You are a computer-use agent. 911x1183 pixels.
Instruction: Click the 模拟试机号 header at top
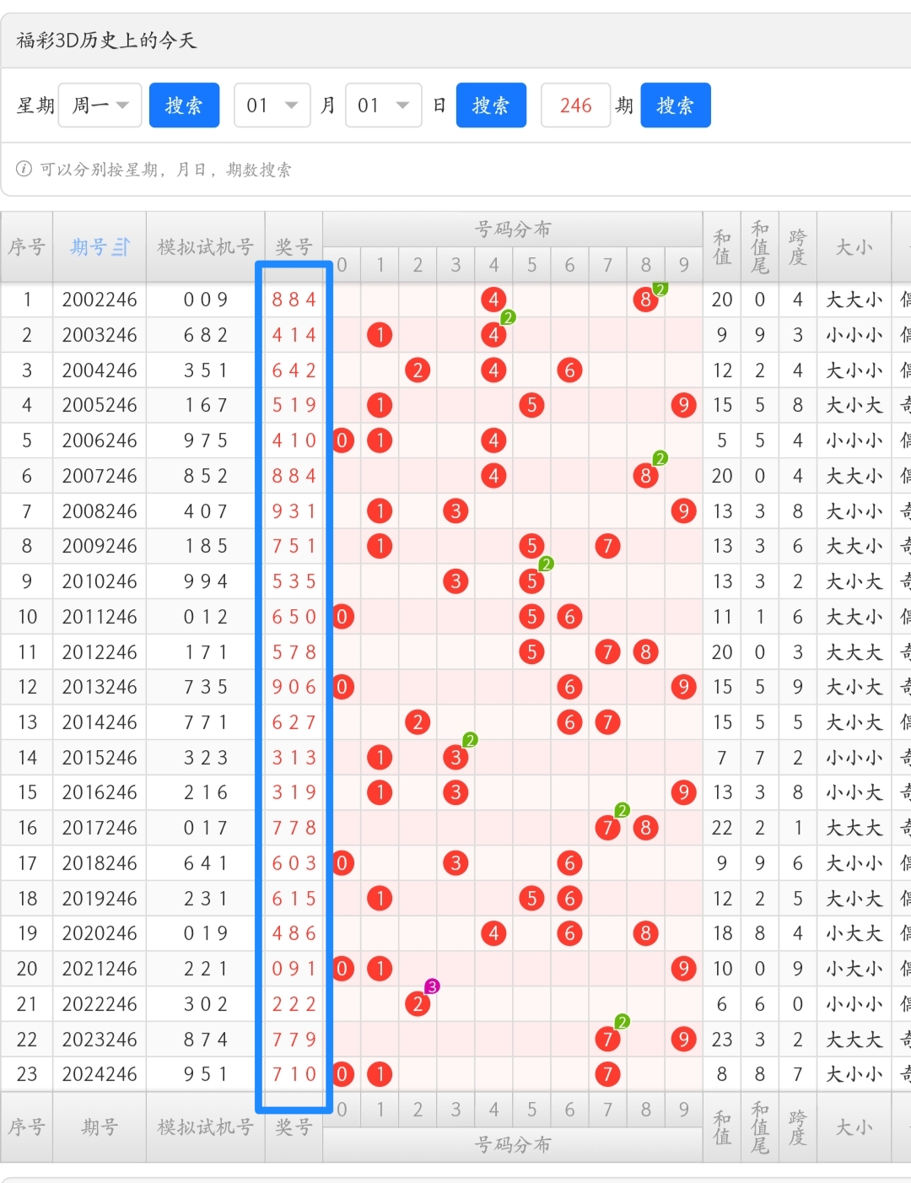(x=205, y=247)
